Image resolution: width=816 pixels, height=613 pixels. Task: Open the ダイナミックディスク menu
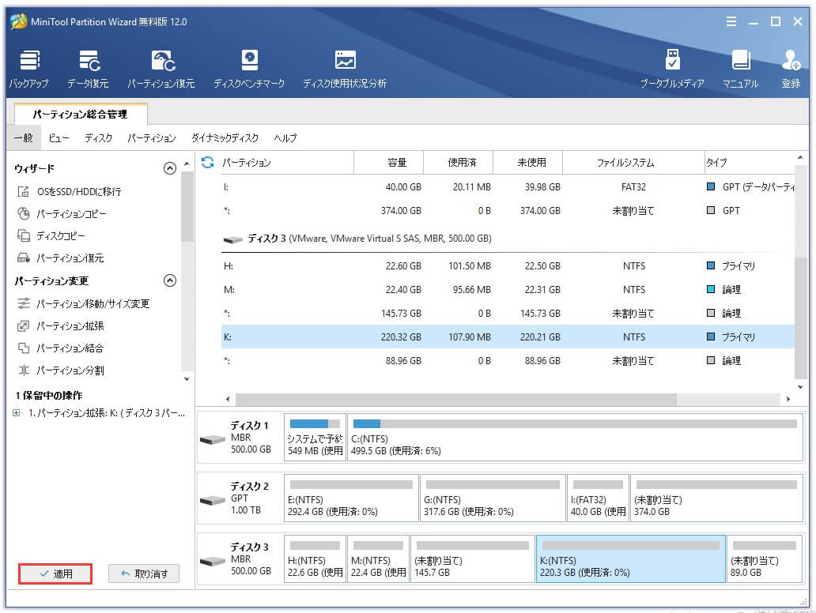pos(225,138)
